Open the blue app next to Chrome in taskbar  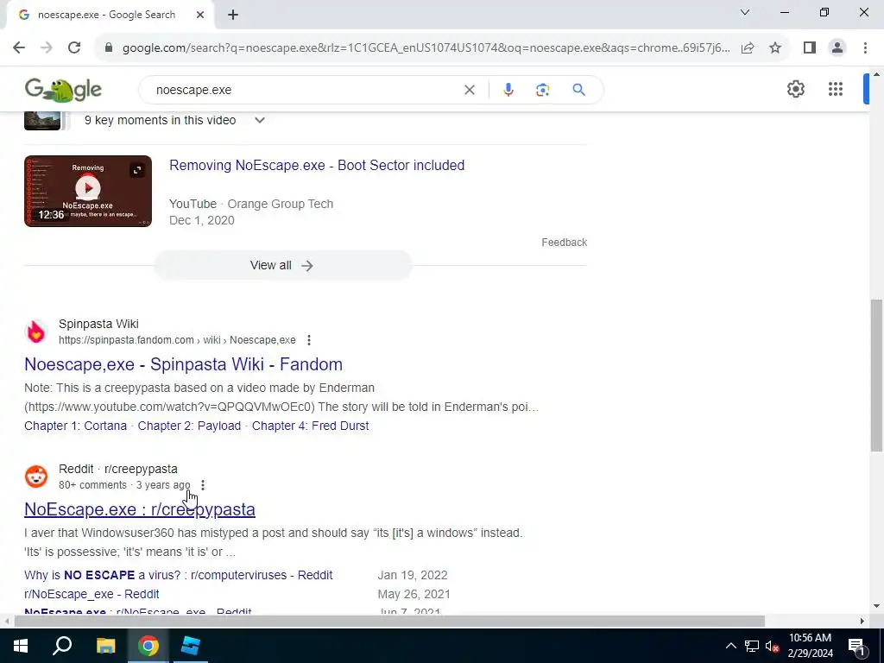(191, 646)
